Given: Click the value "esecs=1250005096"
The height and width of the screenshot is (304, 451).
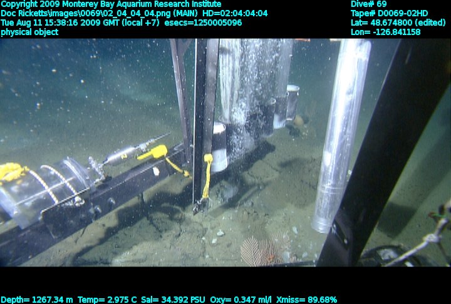Looking at the screenshot, I should pyautogui.click(x=203, y=23).
